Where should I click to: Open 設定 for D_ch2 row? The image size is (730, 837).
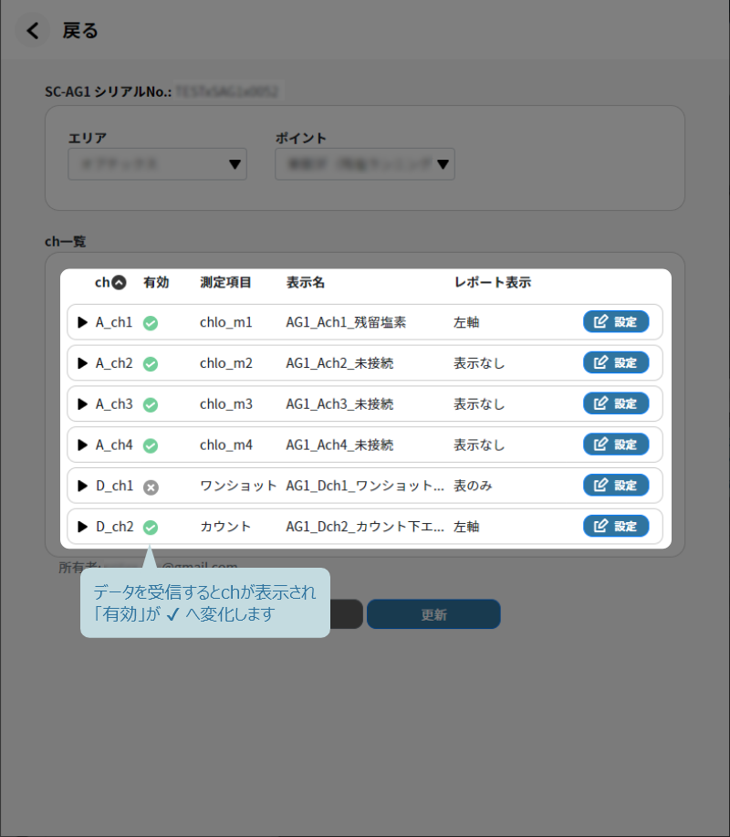click(616, 526)
